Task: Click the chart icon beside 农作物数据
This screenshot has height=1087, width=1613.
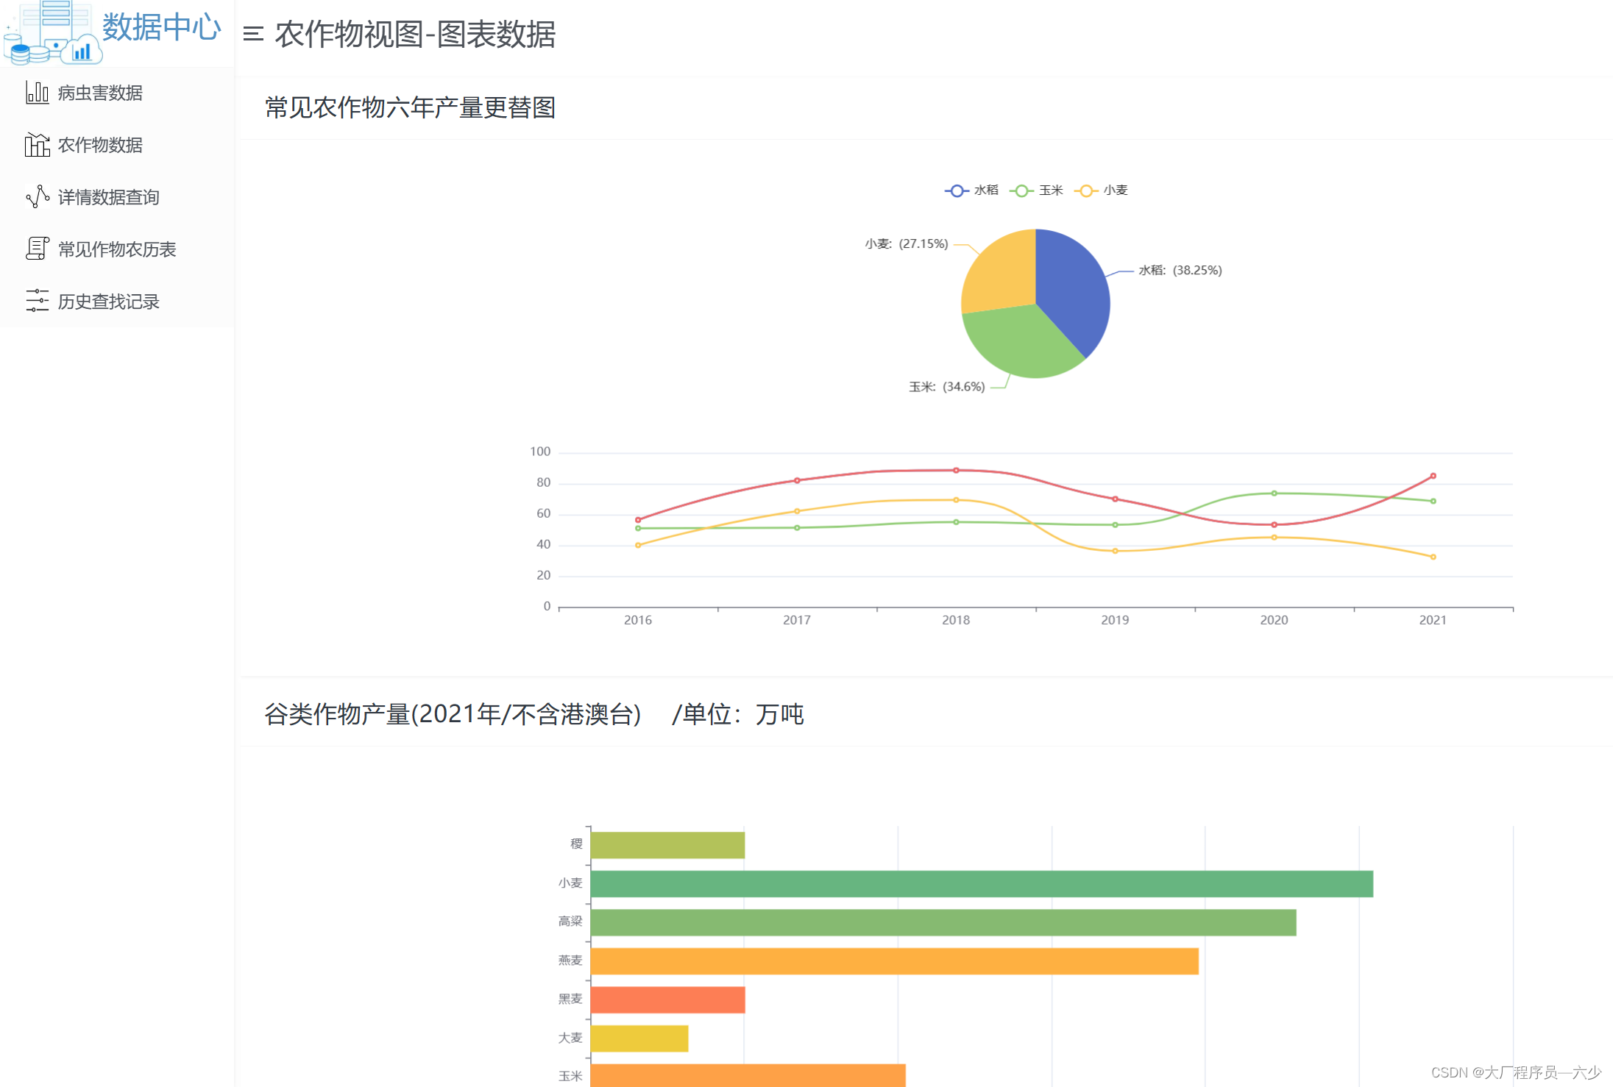Action: point(37,145)
